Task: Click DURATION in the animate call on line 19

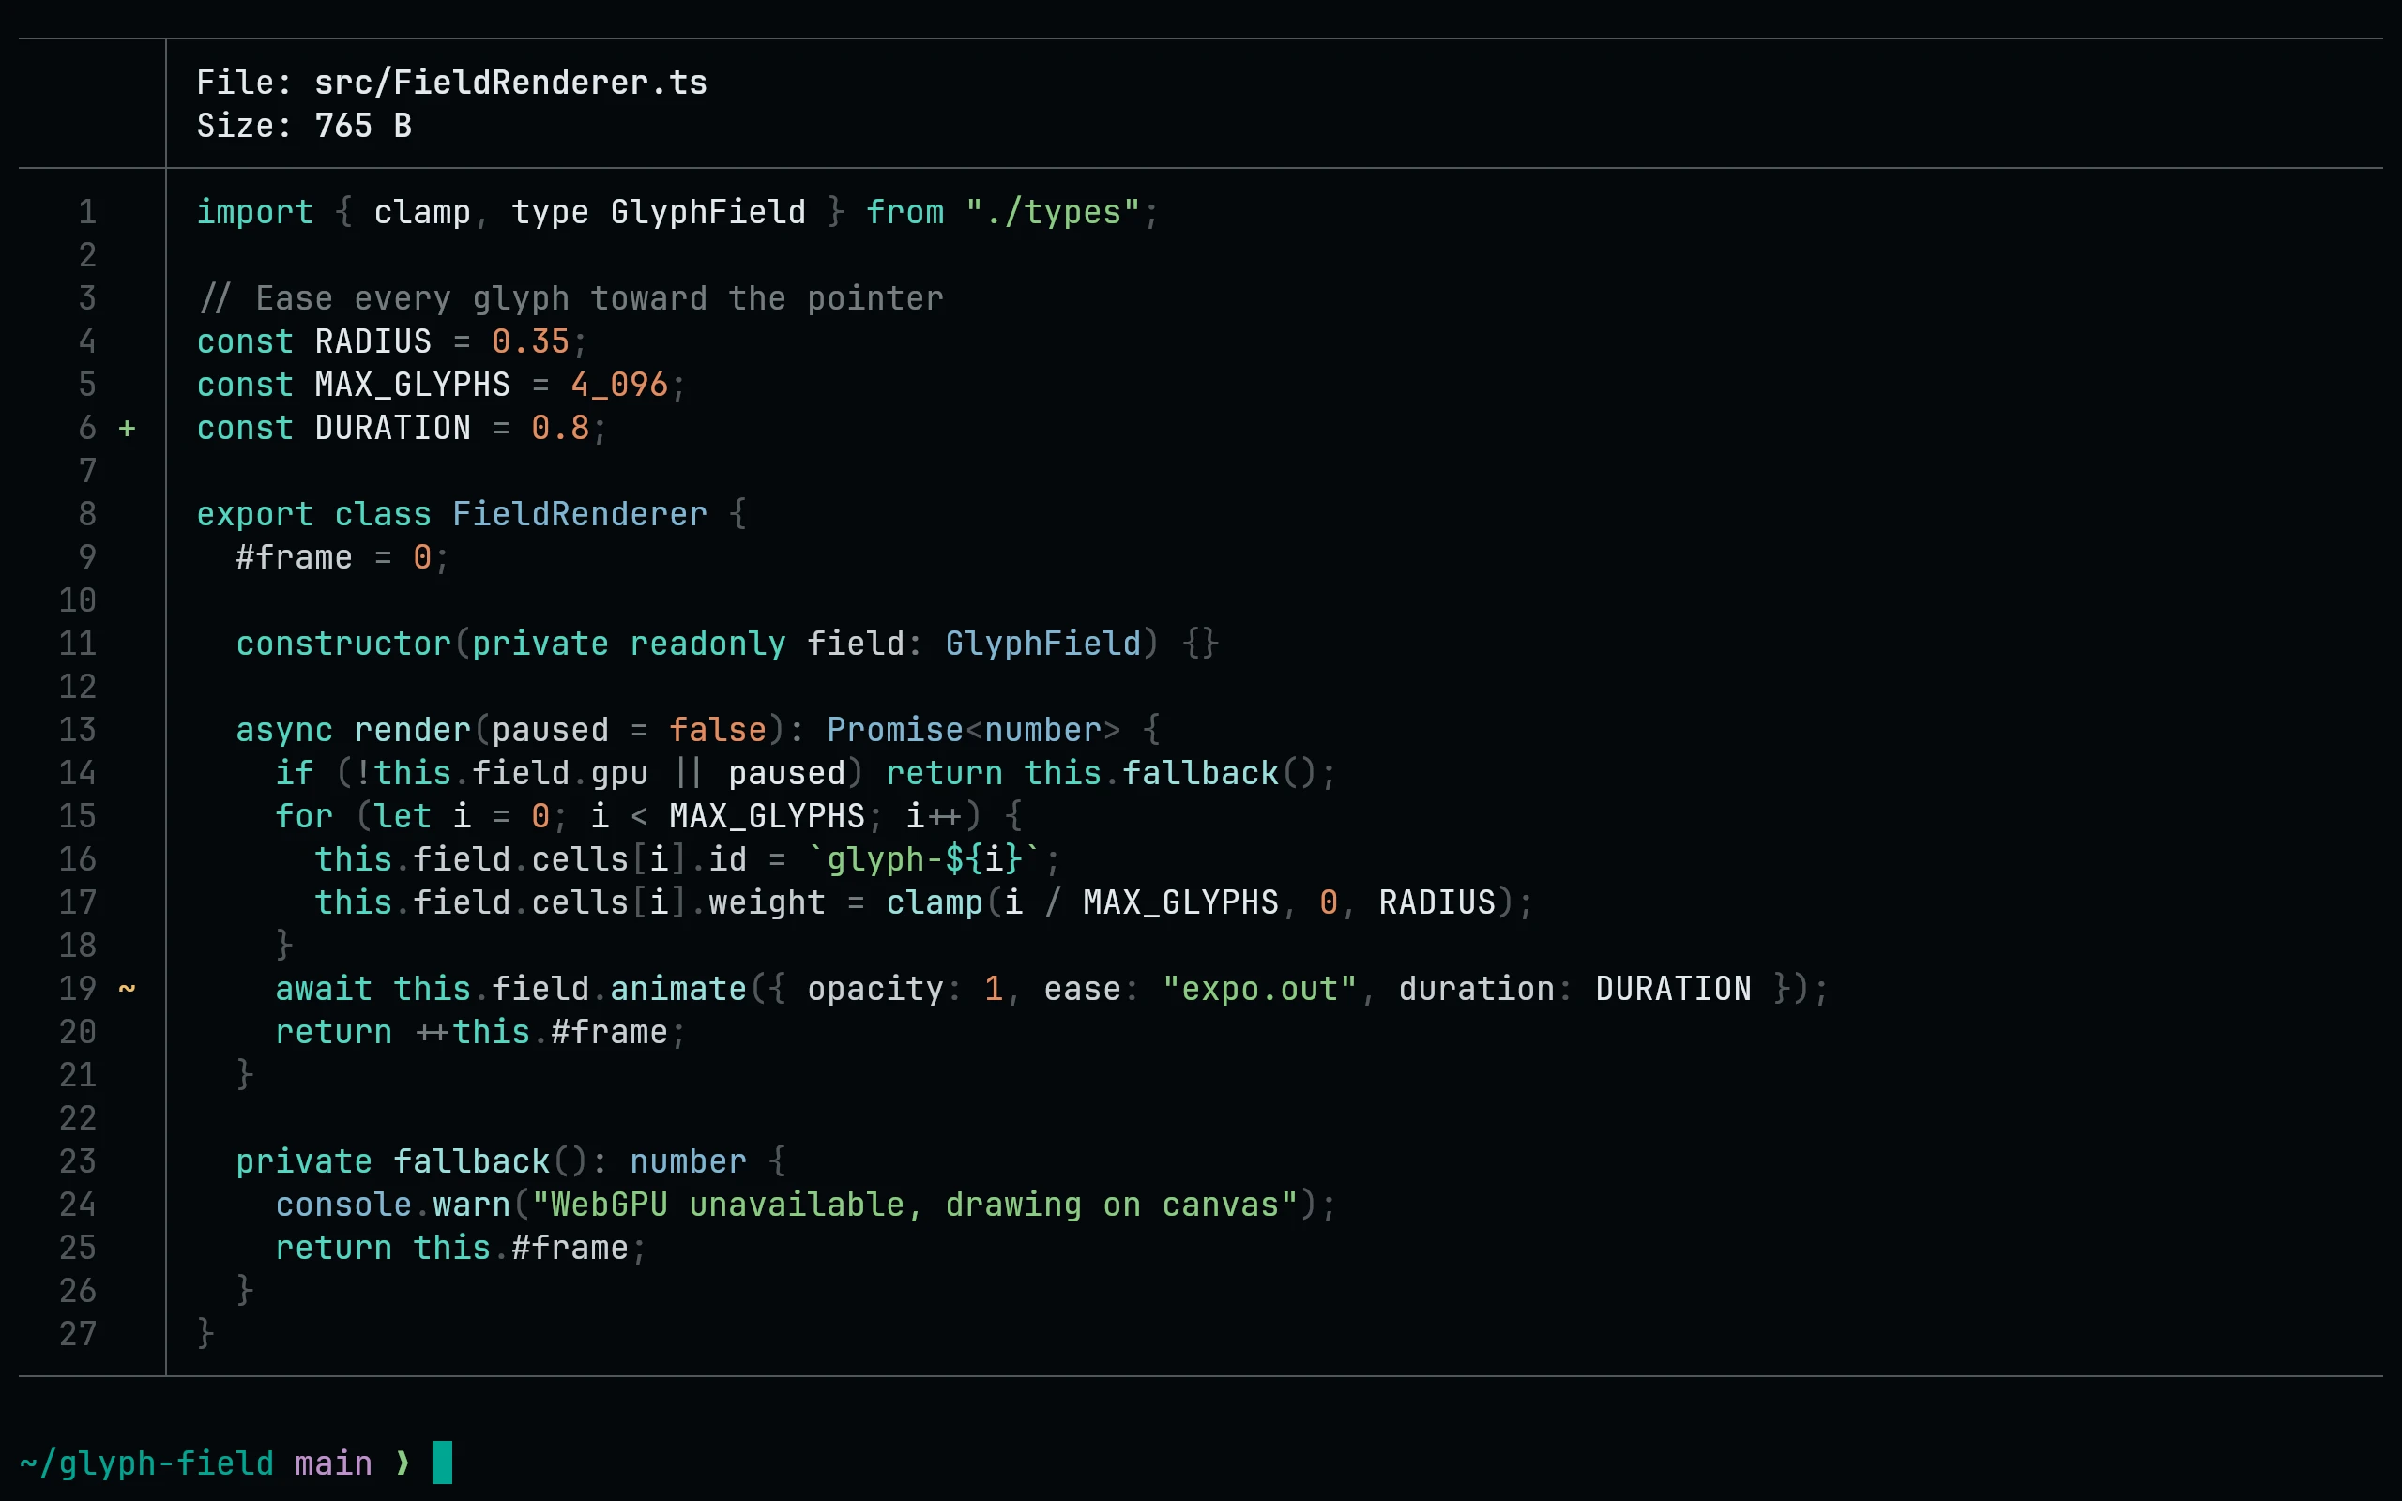Action: 1674,990
